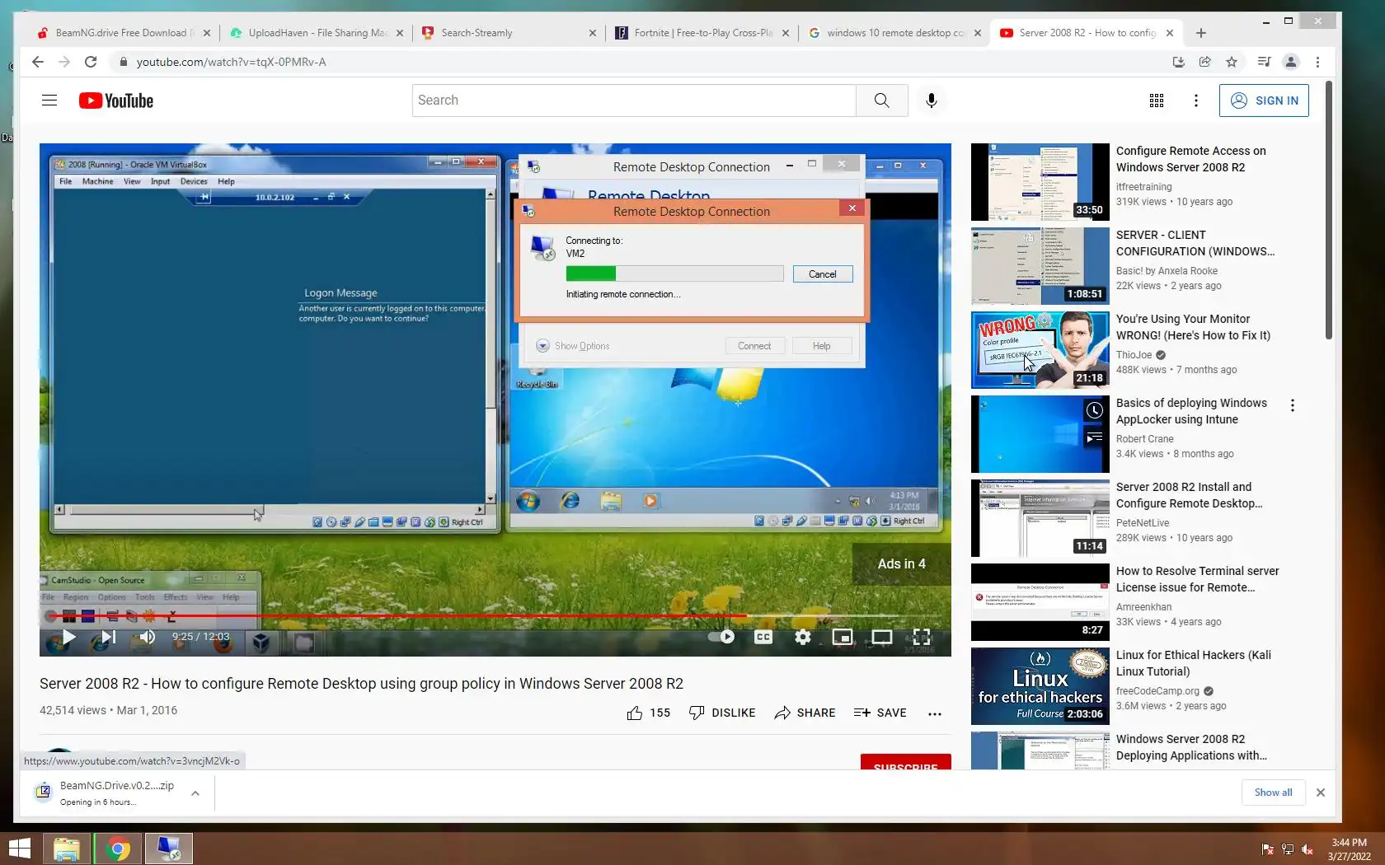The image size is (1385, 865).
Task: Bookmark this page with the star
Action: coord(1232,62)
